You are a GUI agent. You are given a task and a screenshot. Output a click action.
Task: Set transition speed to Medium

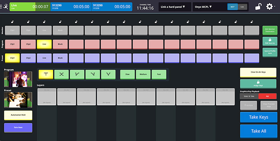tap(143, 74)
